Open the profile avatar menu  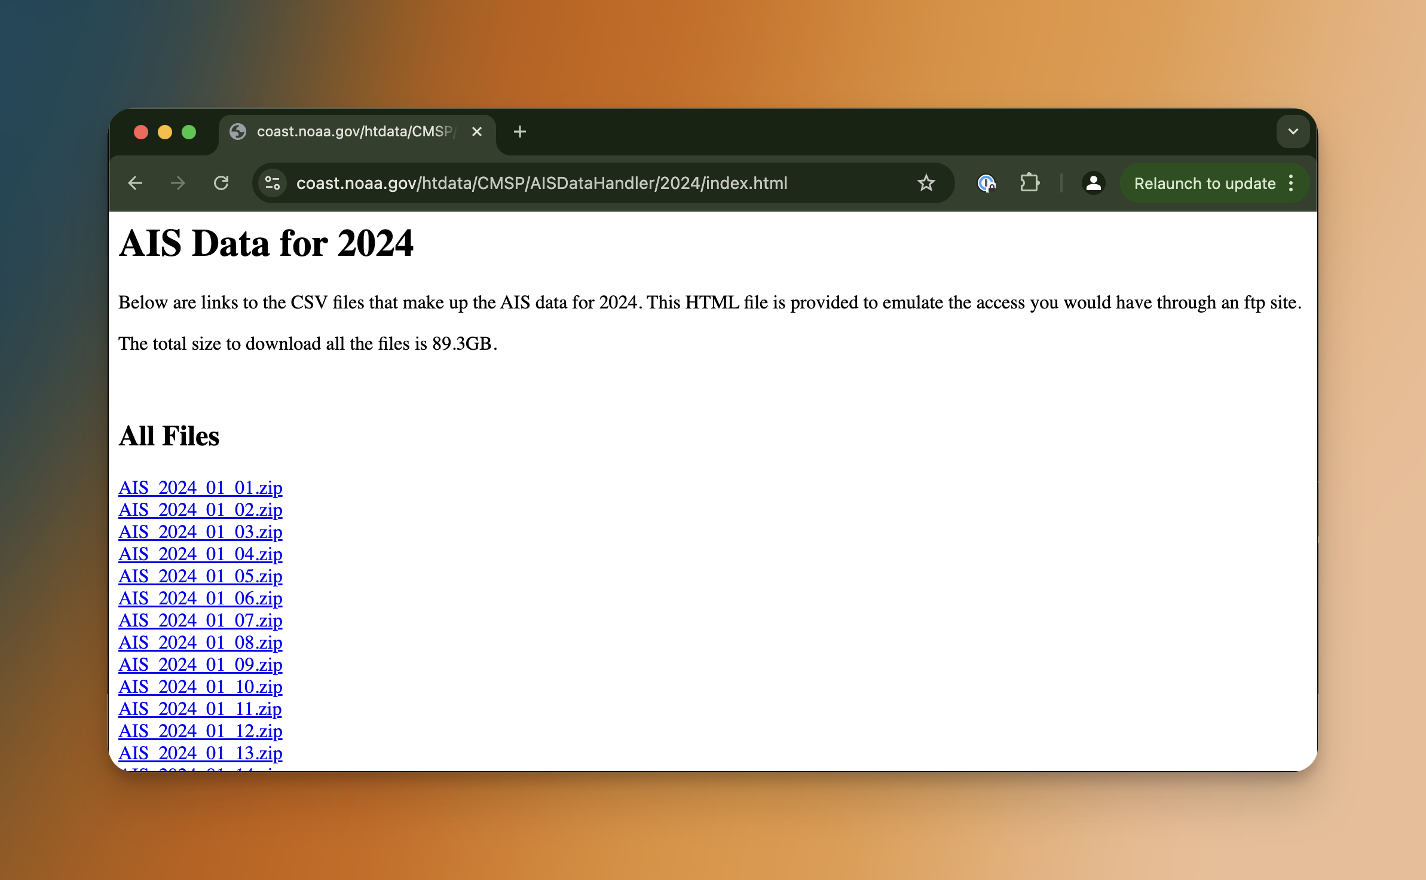coord(1093,183)
